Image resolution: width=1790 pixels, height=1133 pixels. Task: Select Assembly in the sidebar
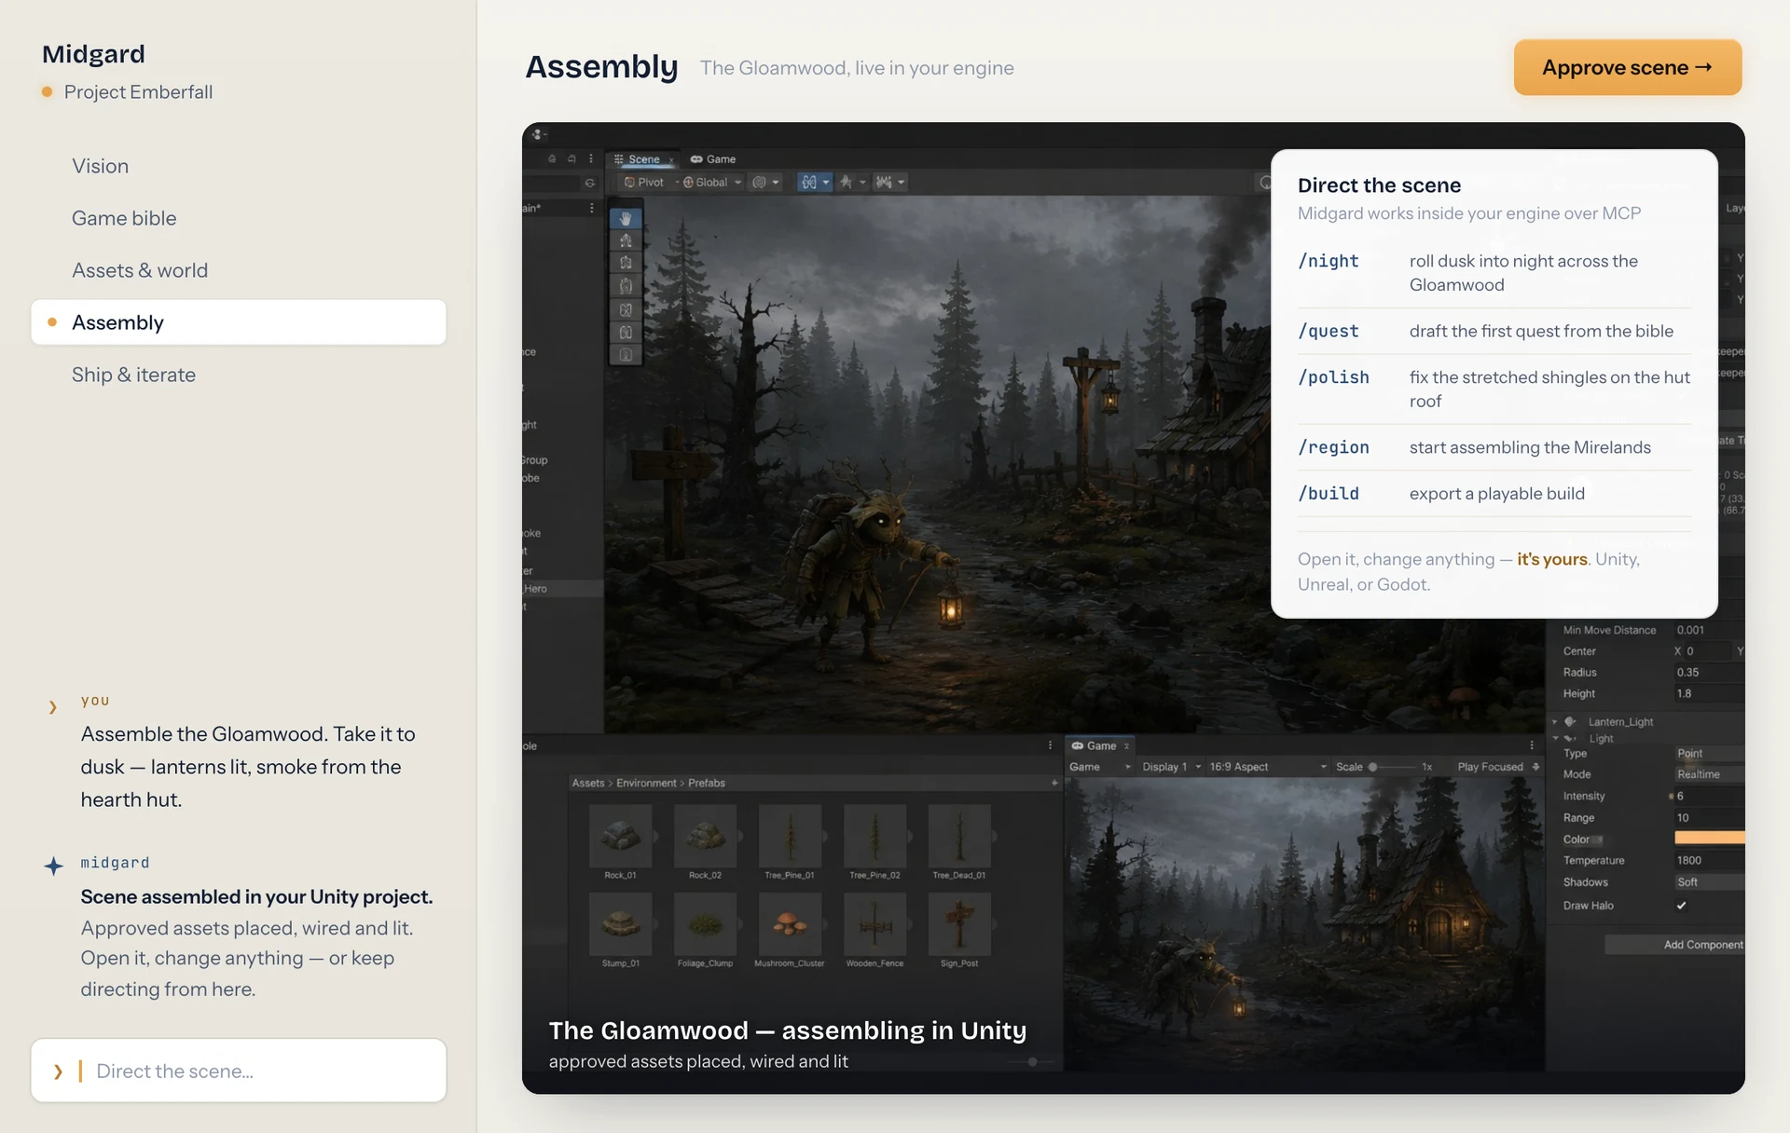(x=239, y=322)
